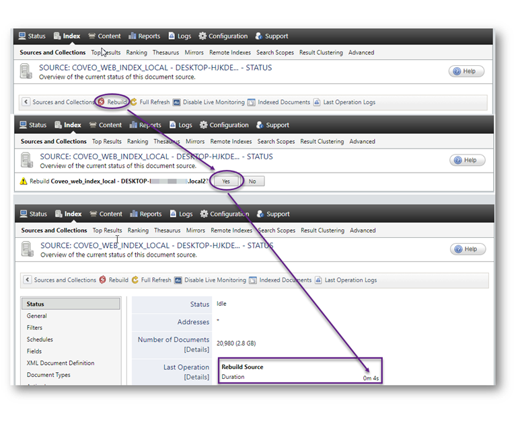
Task: Select Top Results tab in the bottom panel
Action: (107, 230)
